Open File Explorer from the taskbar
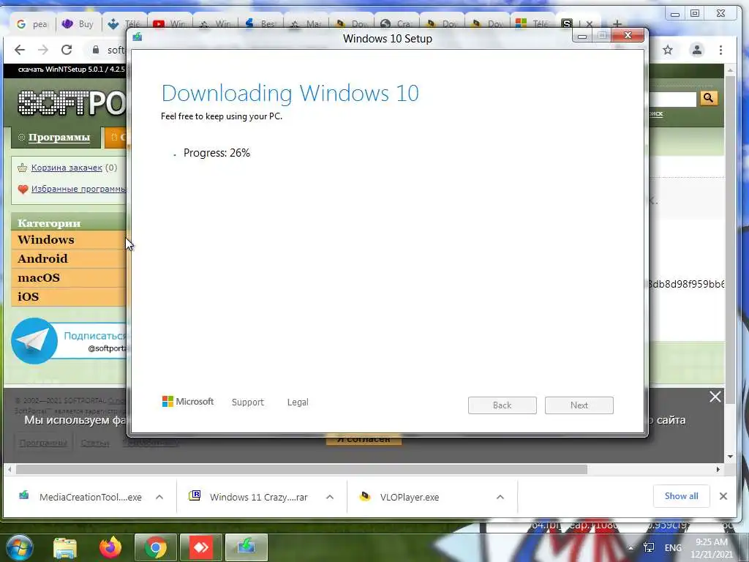749x562 pixels. click(x=65, y=547)
